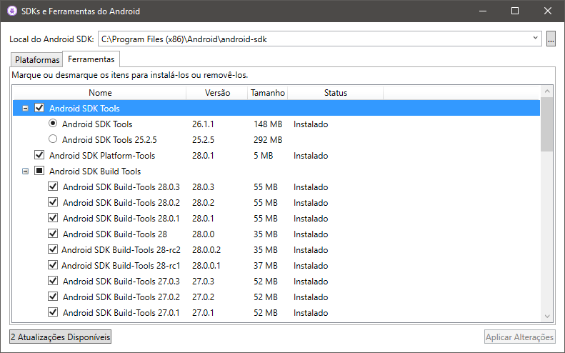Viewport: 565px width, 353px height.
Task: Select the Android SDK Platform-Tools row text
Action: point(102,155)
